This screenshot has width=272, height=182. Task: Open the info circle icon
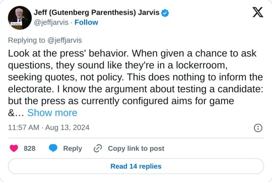click(258, 128)
